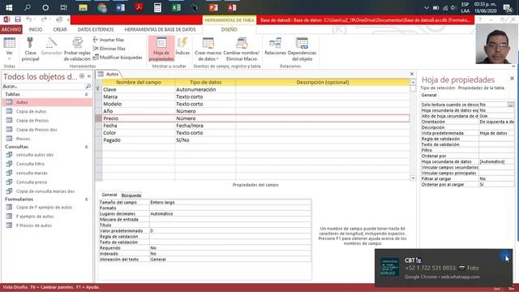Open Excel from the taskbar
The height and width of the screenshot is (292, 519).
176,7
